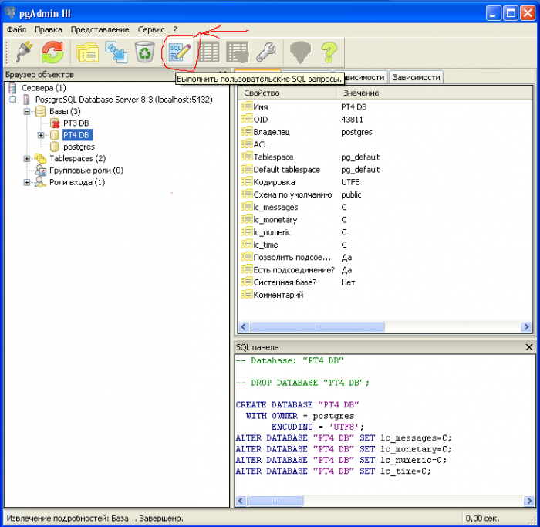Open the Файл menu
Viewport: 540px width, 527px height.
click(16, 29)
